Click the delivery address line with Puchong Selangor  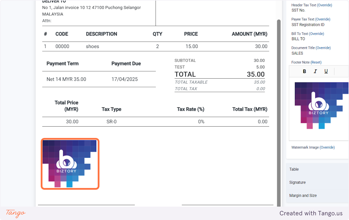pos(92,8)
